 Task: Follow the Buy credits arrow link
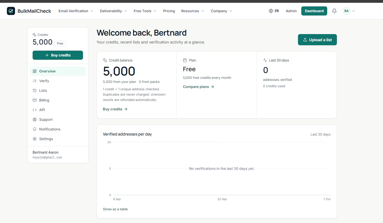tap(115, 109)
